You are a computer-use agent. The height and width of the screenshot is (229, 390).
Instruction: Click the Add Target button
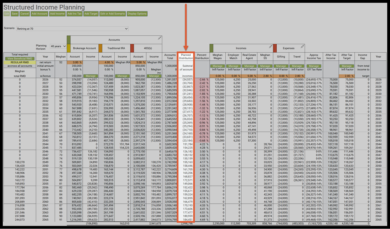coord(91,14)
